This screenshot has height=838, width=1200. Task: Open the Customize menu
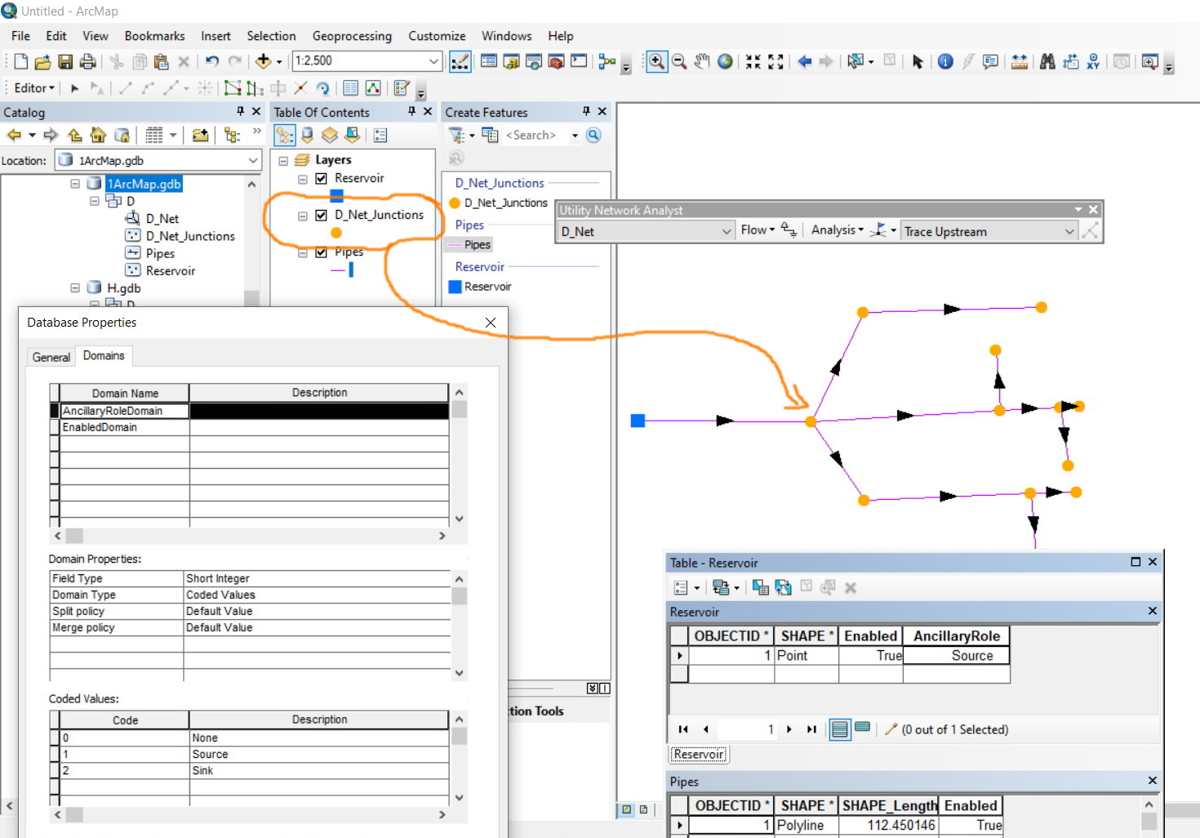click(x=437, y=36)
